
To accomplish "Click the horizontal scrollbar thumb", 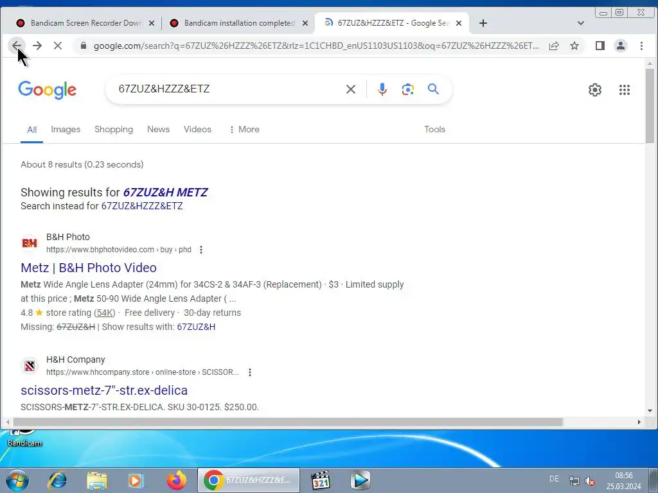I will tap(288, 422).
